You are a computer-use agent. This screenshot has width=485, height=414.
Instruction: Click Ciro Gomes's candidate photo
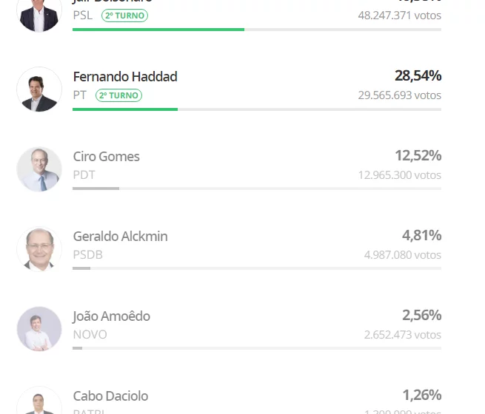[x=39, y=169]
